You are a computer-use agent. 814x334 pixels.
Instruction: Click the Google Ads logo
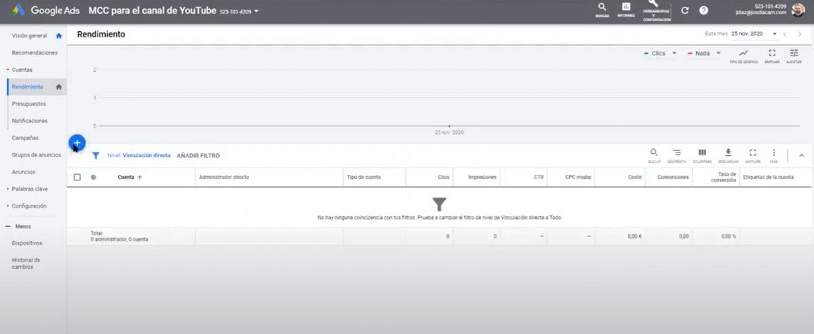[47, 10]
